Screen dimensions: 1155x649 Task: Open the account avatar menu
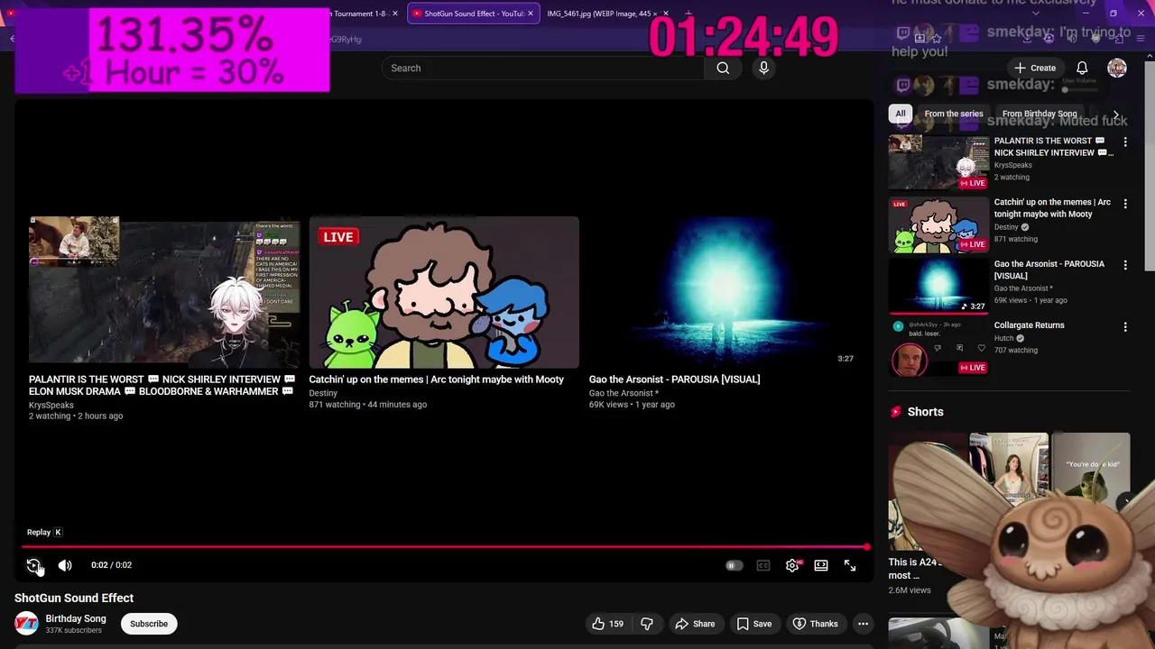tap(1117, 68)
